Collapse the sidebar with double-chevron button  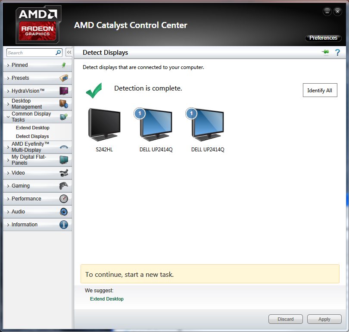pyautogui.click(x=69, y=53)
